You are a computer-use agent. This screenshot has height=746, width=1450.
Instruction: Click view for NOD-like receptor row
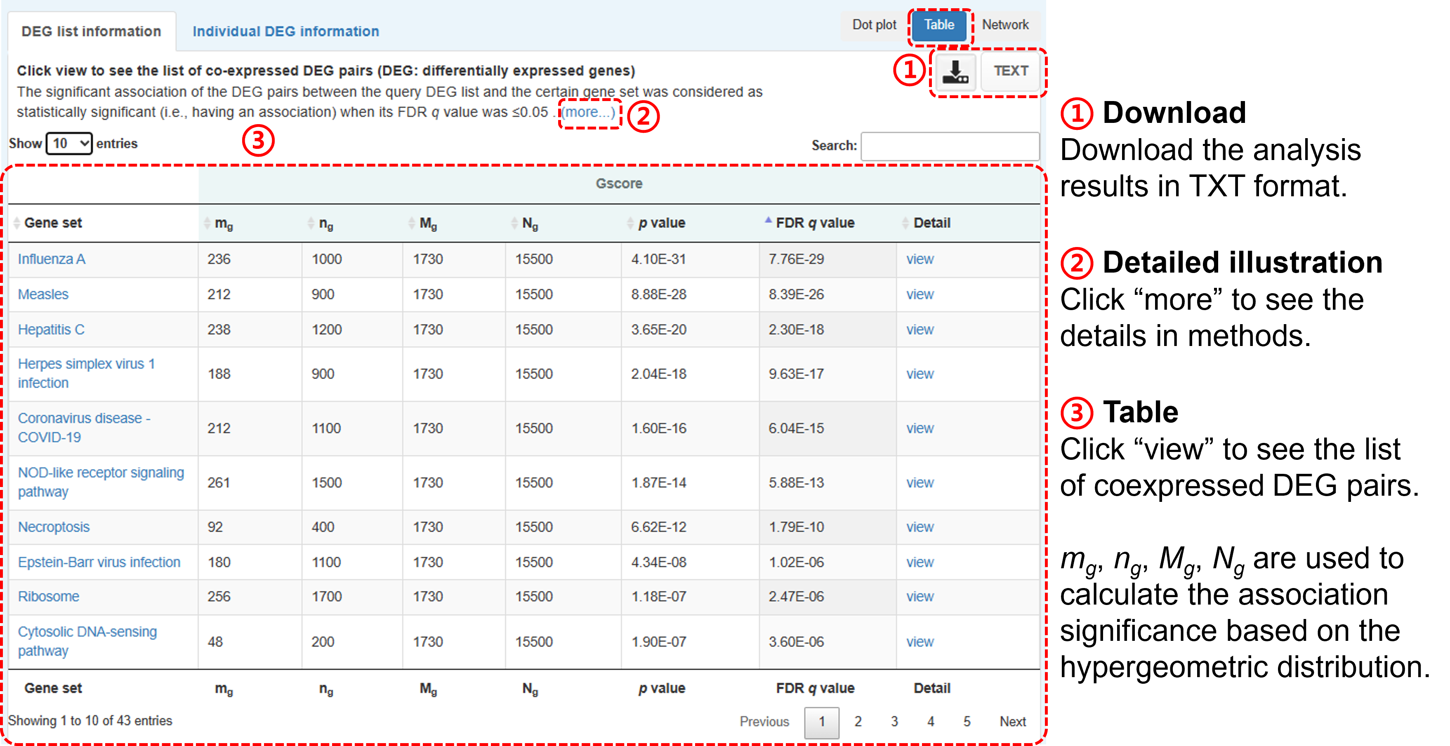[x=920, y=483]
